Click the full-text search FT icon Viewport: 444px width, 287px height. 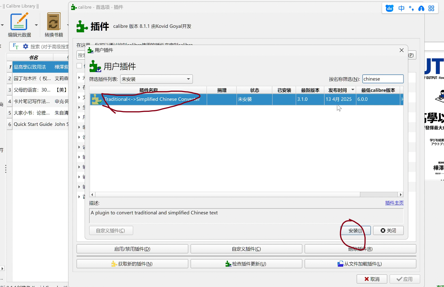tap(15, 46)
